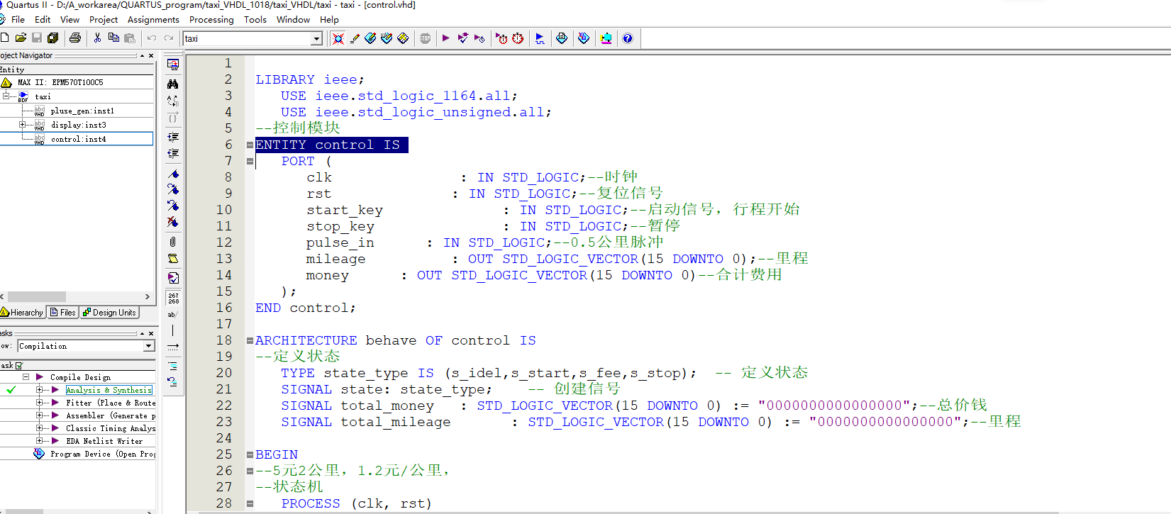
Task: Collapse the Compile Design task tree
Action: pyautogui.click(x=26, y=377)
